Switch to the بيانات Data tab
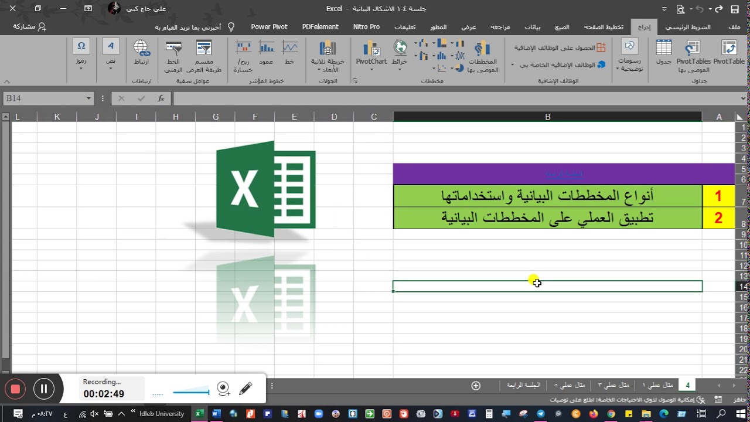Viewport: 750px width, 422px height. pos(532,27)
